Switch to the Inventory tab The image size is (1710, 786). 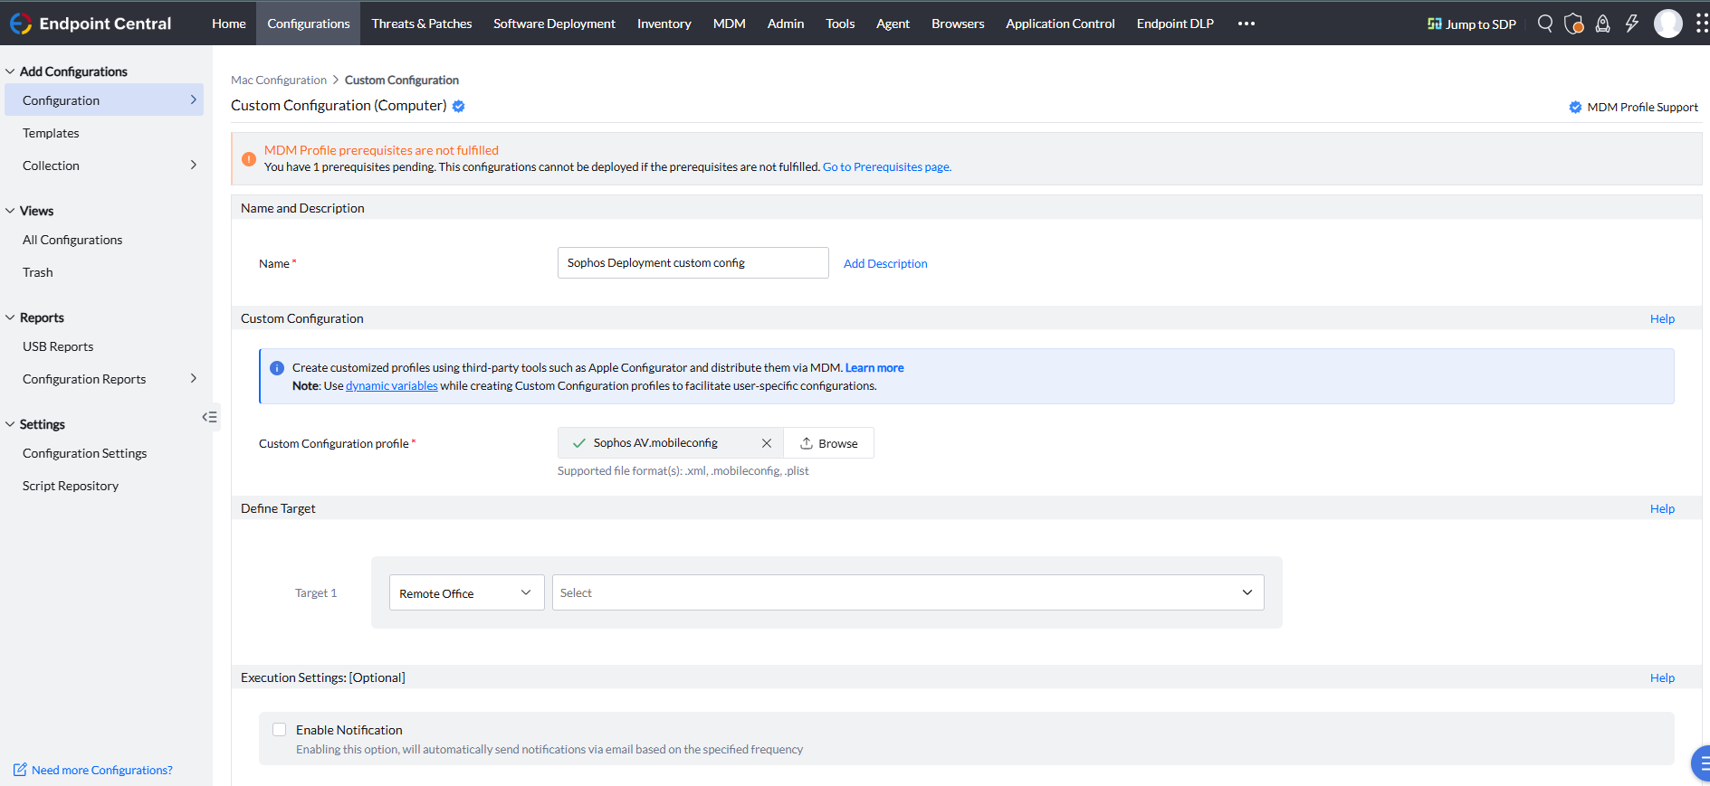664,24
